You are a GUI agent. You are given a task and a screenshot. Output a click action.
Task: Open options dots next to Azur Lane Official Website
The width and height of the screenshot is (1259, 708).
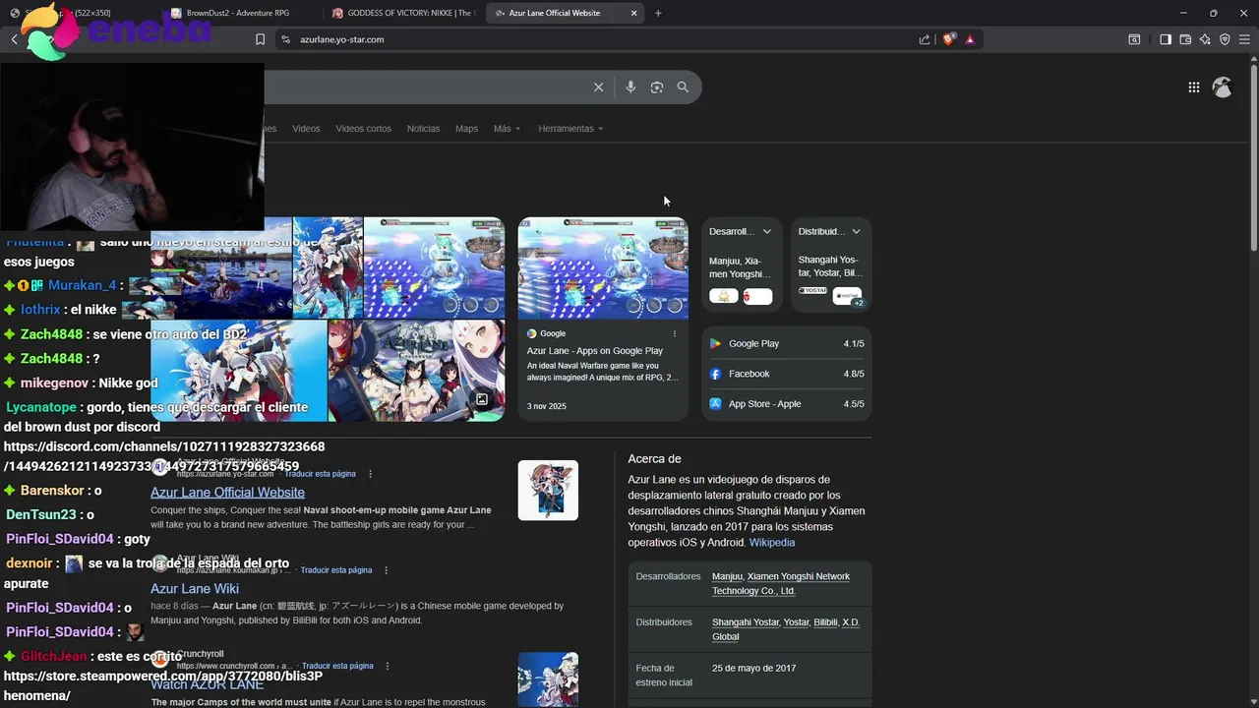tap(370, 474)
